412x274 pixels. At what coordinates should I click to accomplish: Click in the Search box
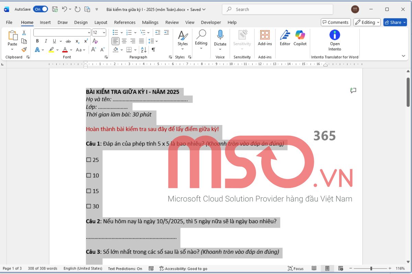[x=277, y=9]
